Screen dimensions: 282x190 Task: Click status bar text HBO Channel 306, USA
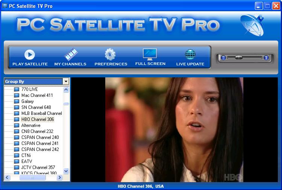click(x=141, y=186)
